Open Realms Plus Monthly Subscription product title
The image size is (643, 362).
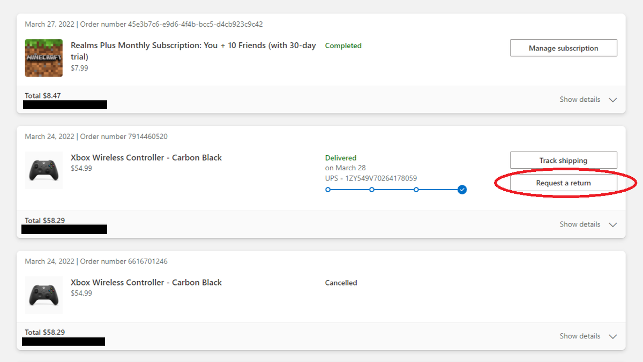[x=192, y=46]
